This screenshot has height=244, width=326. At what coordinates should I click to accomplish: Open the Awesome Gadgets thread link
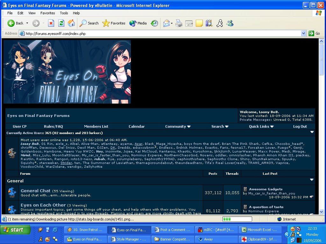tap(266, 189)
